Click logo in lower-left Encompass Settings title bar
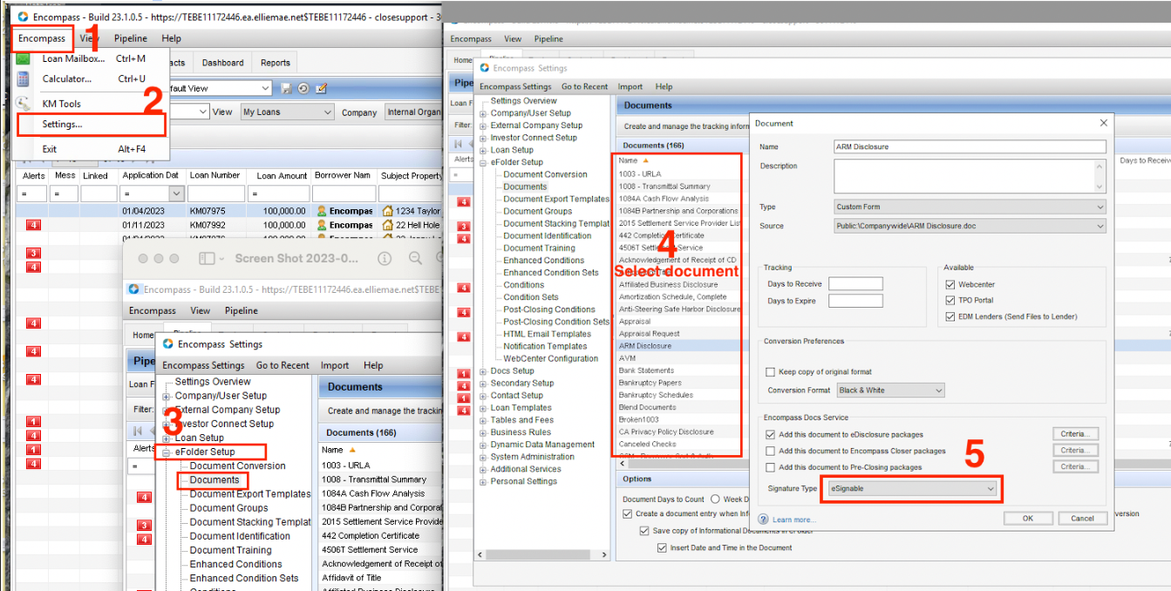 [x=168, y=343]
